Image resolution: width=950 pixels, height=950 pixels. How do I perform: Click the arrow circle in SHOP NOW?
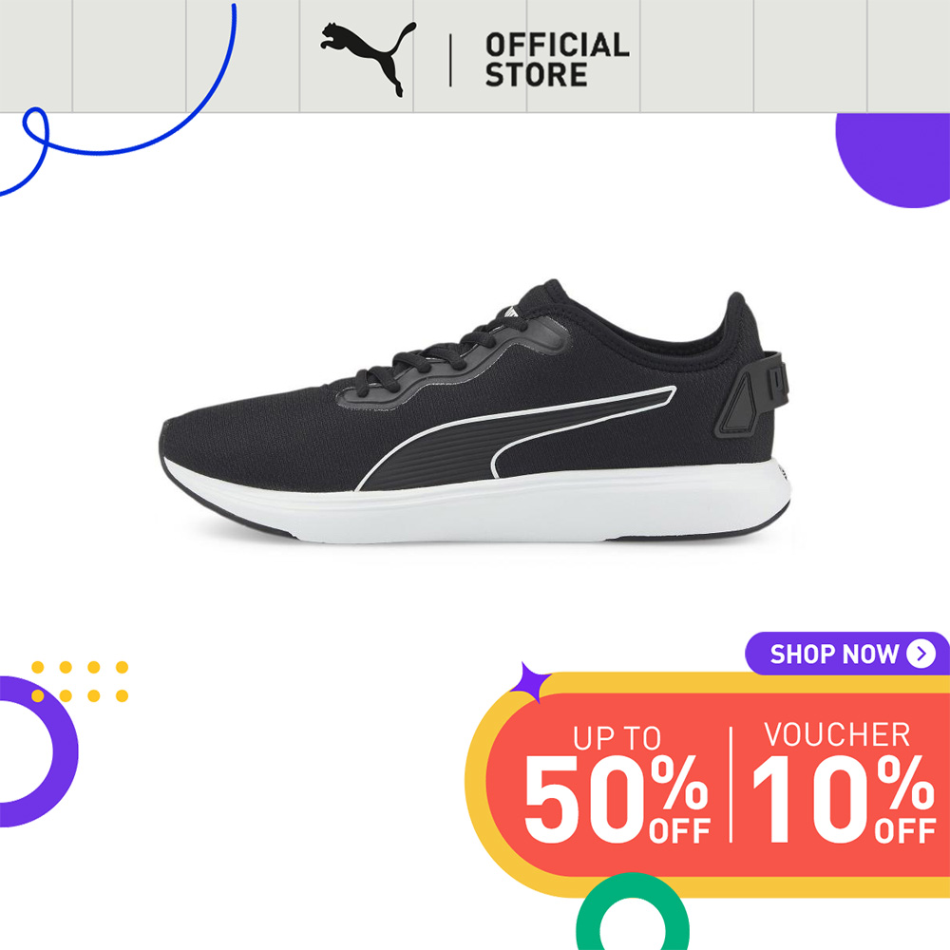[921, 654]
